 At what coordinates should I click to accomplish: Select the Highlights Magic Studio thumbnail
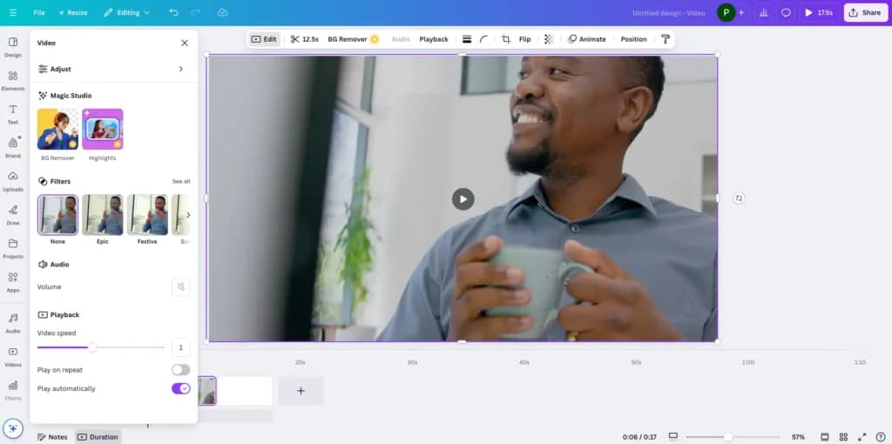(x=103, y=129)
